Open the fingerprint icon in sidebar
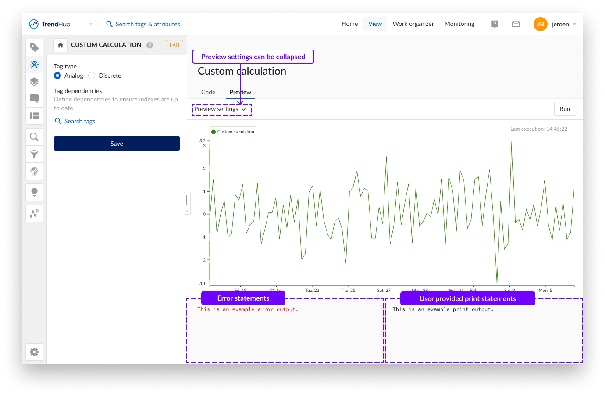Viewport: 605px width, 395px height. (x=34, y=171)
